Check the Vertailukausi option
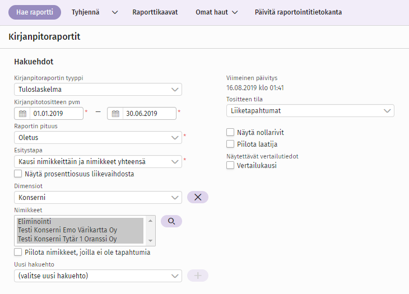The height and width of the screenshot is (294, 409). click(230, 165)
